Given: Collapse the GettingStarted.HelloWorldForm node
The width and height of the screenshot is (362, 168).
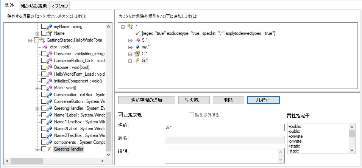Looking at the screenshot, I should pyautogui.click(x=30, y=40).
